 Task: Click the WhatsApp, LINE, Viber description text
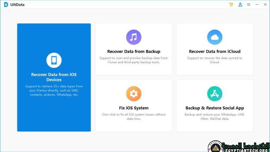point(214,116)
